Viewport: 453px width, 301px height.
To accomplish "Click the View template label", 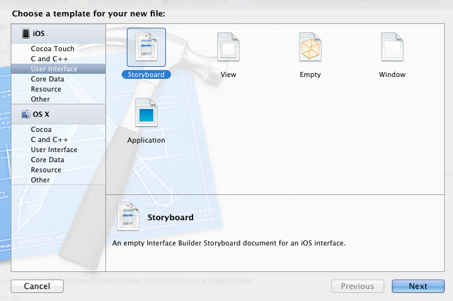I will click(228, 74).
